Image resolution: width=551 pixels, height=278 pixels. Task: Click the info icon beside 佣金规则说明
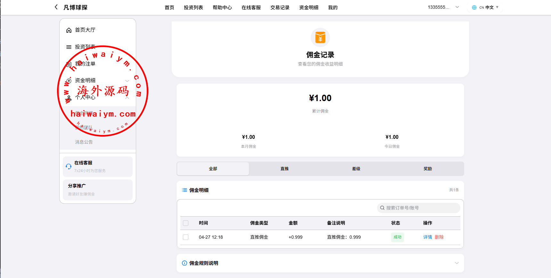(x=185, y=263)
